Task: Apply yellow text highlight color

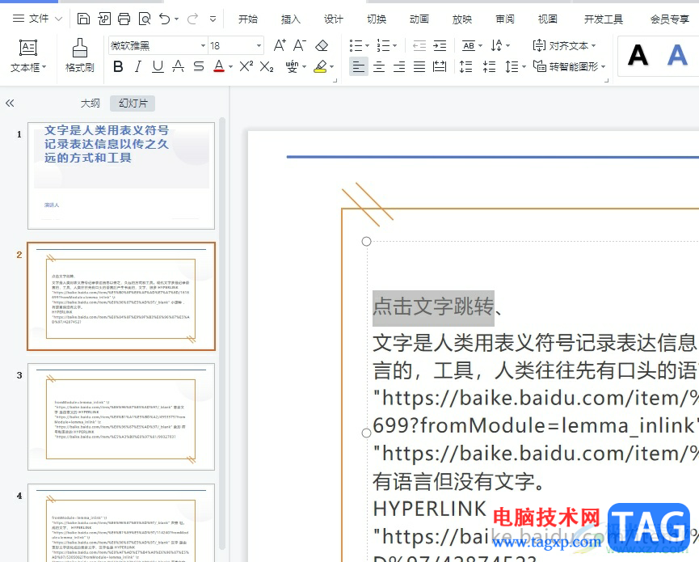Action: click(321, 66)
